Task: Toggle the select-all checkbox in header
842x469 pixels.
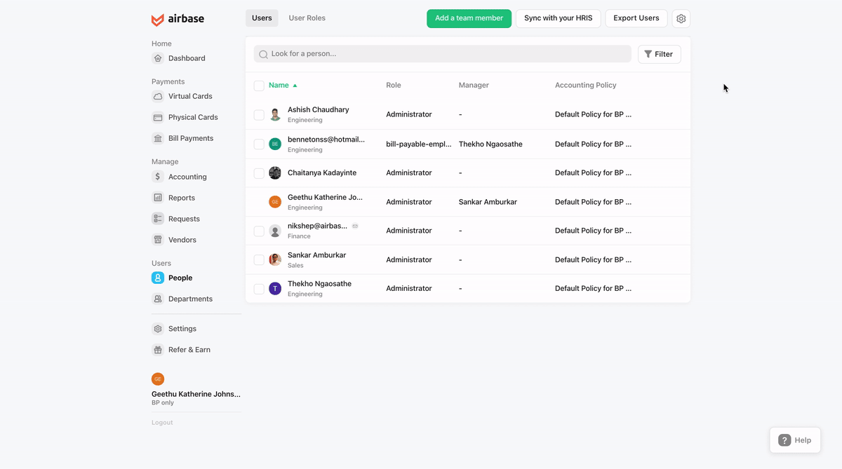Action: click(259, 86)
